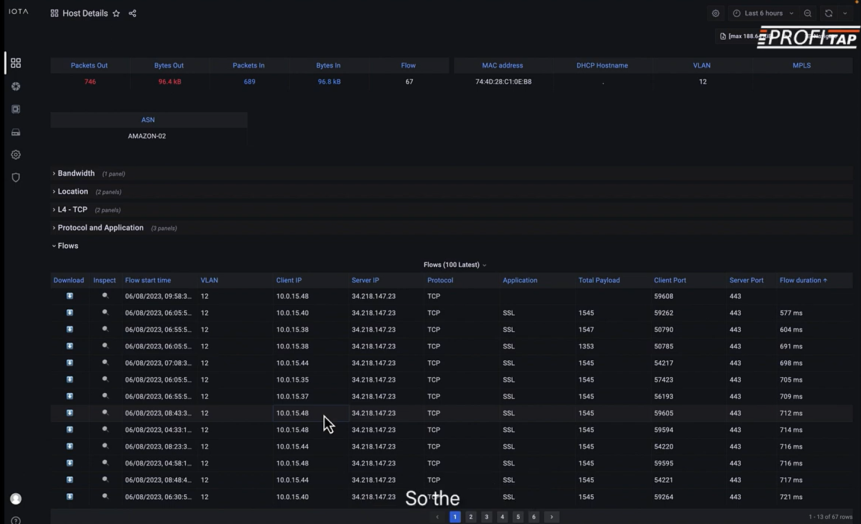Screen dimensions: 861x524
Task: Collapse the Flows section
Action: tap(68, 245)
